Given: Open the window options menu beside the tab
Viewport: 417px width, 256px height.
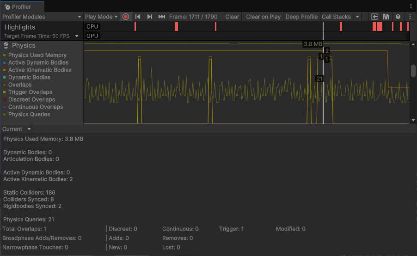Looking at the screenshot, I should [x=411, y=6].
